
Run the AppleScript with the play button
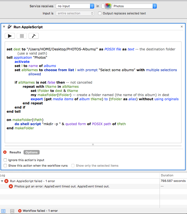coord(10,36)
